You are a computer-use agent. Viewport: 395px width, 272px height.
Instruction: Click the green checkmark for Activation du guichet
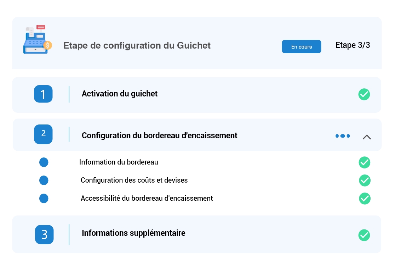pos(364,94)
